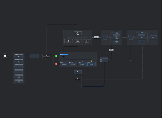This screenshot has width=162, height=118.
Task: Select the blue-highlighted Run action header
Action: (64, 55)
